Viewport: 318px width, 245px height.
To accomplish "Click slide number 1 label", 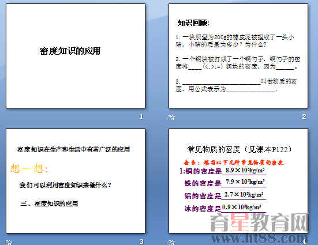I will tap(141, 116).
